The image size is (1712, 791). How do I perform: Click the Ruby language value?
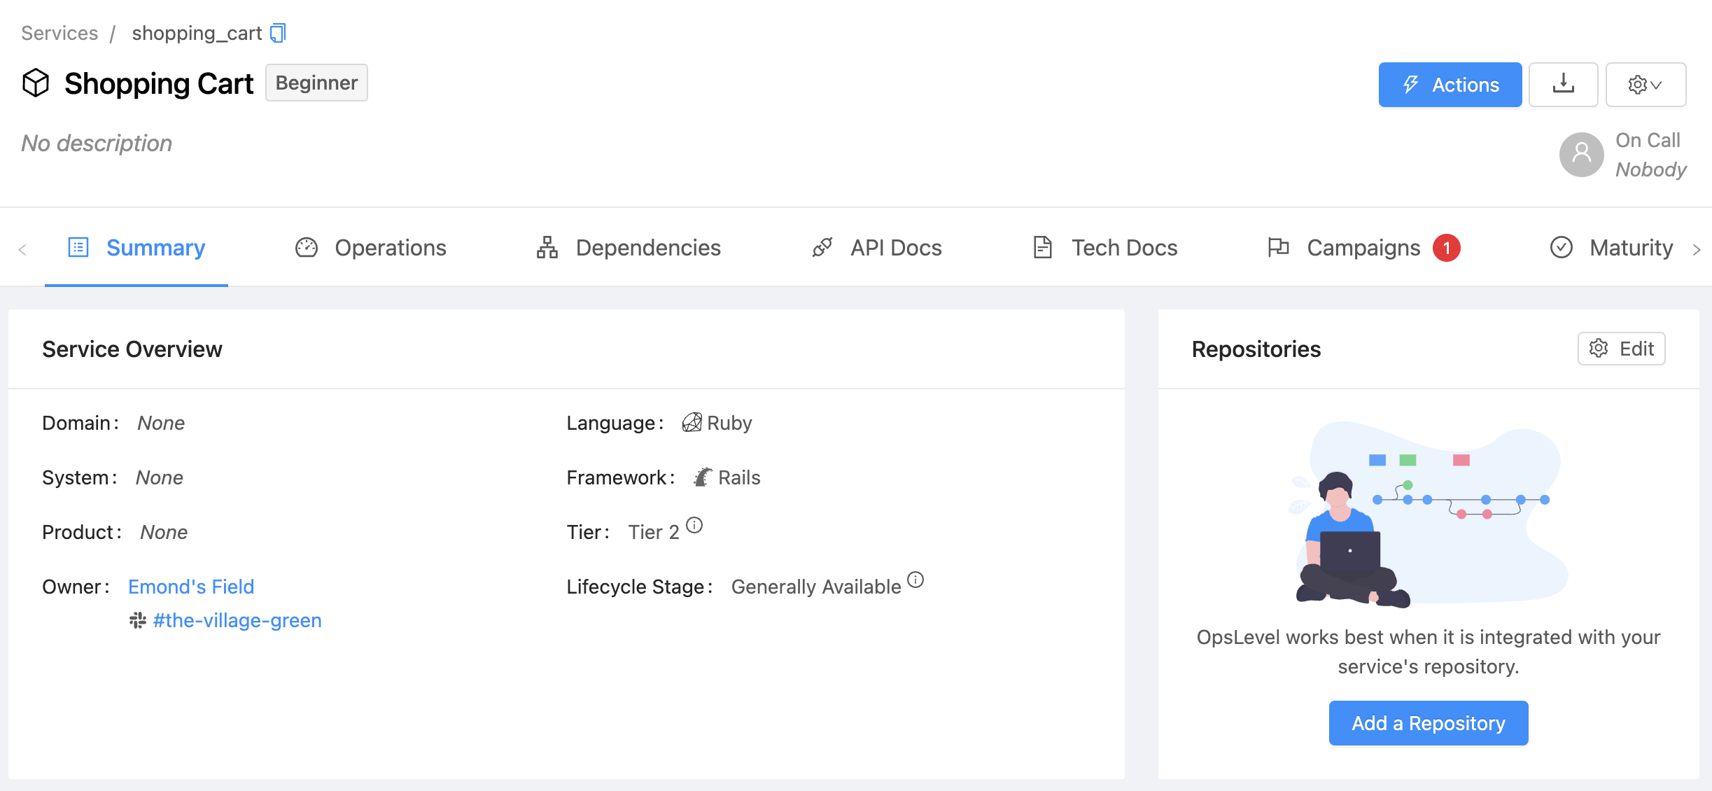[x=729, y=423]
